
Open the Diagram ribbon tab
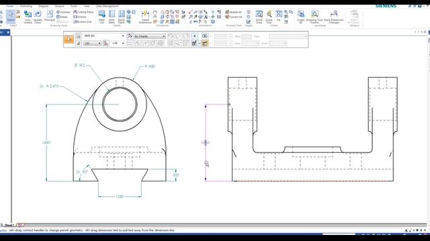(43, 6)
